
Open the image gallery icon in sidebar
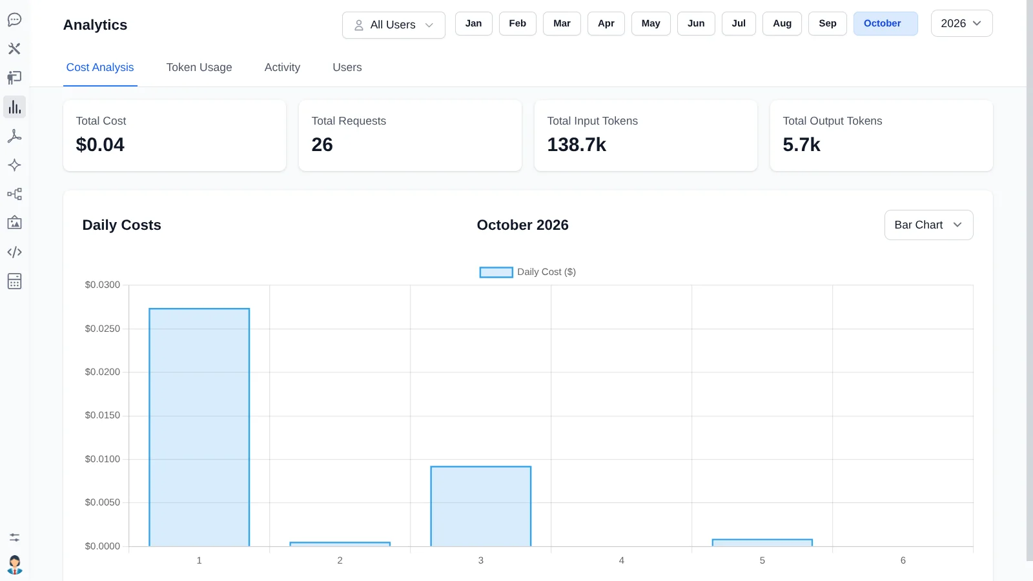[14, 223]
